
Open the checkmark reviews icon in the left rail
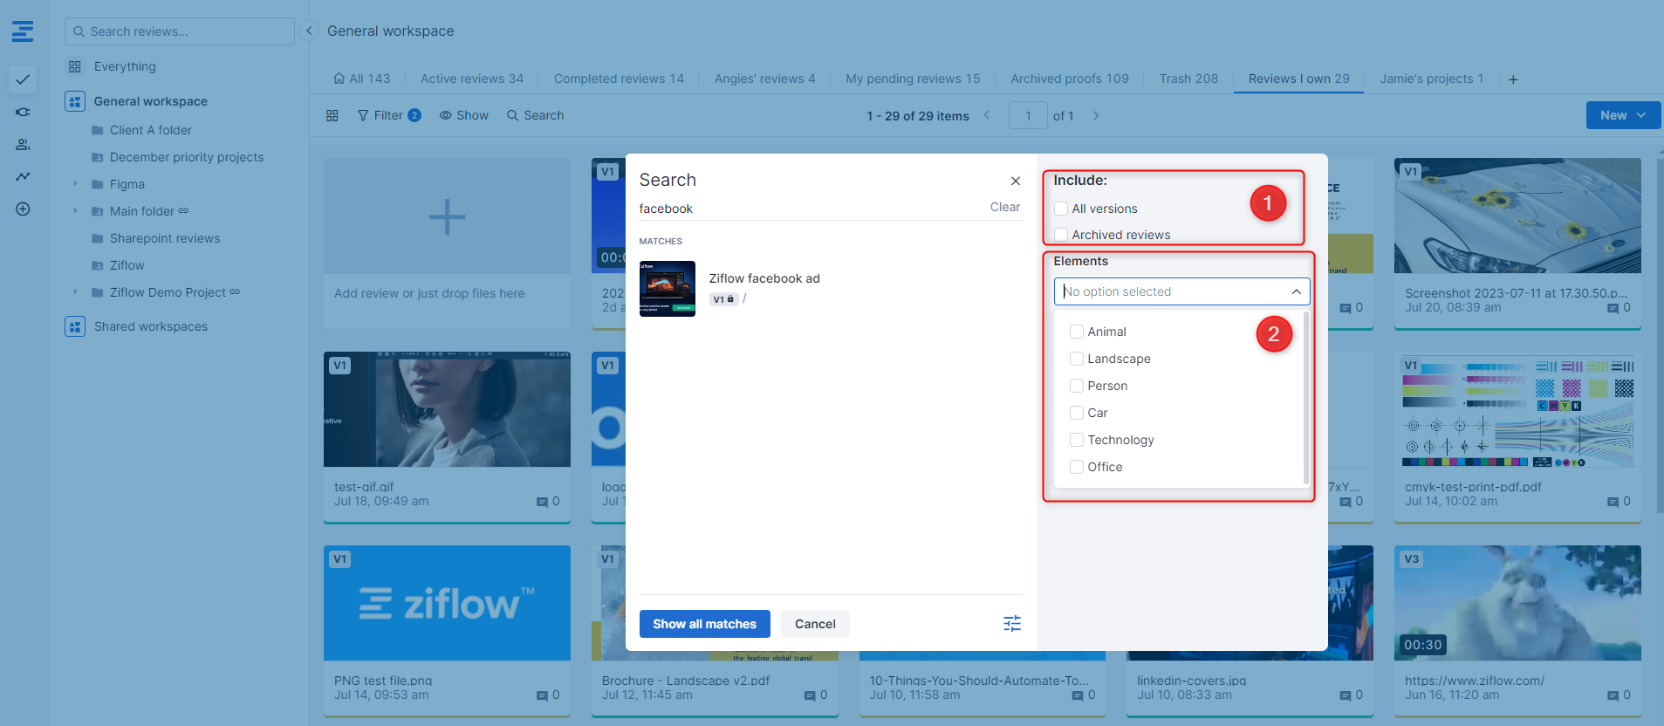click(23, 79)
